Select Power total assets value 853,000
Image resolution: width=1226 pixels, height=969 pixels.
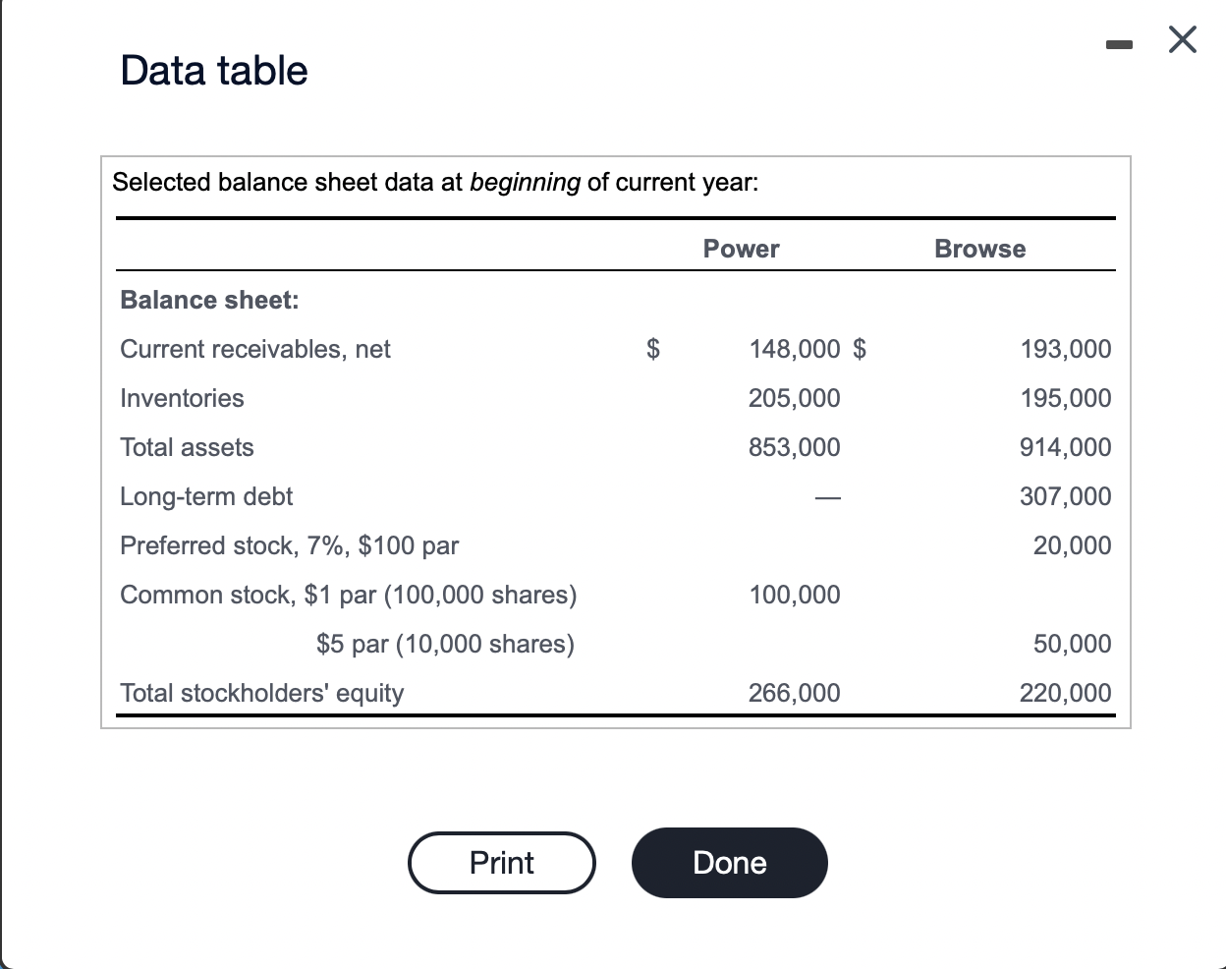click(795, 447)
